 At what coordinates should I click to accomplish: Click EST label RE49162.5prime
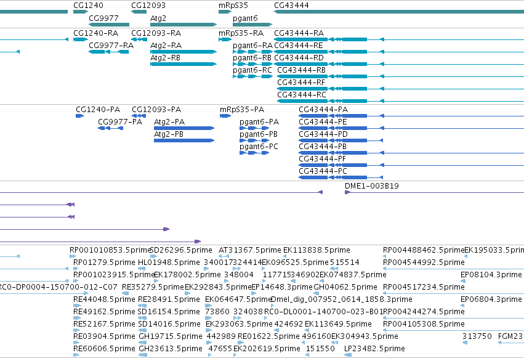(104, 312)
